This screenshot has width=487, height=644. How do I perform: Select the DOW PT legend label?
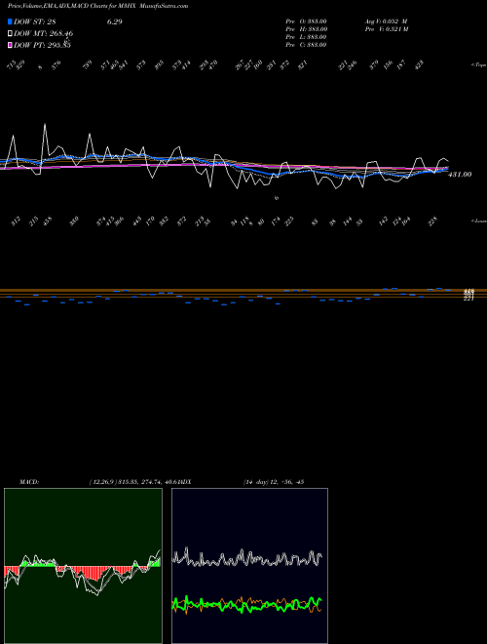(x=42, y=45)
